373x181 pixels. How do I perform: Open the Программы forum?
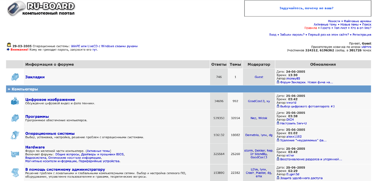click(37, 117)
